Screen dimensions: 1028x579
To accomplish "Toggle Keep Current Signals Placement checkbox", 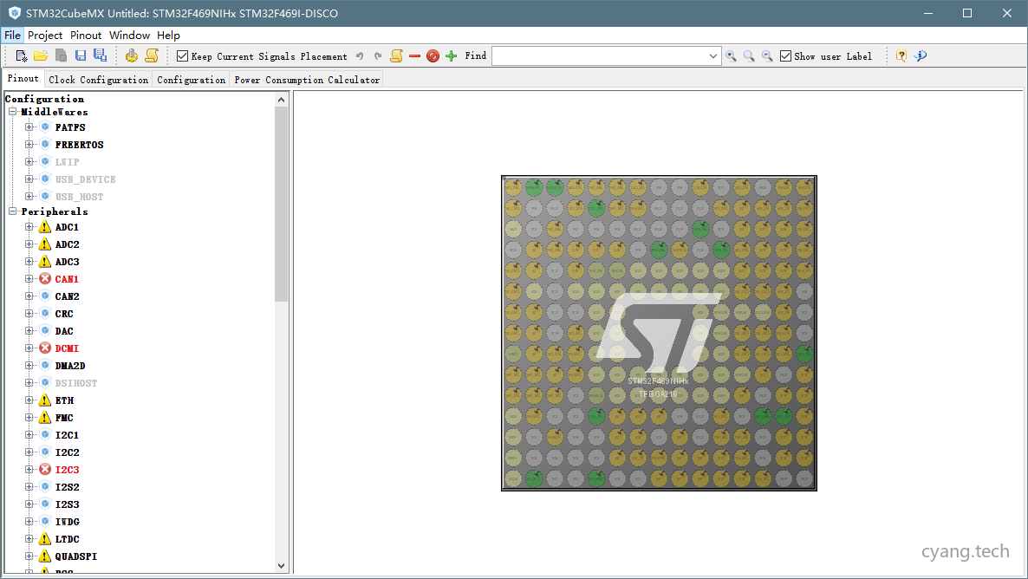I will [182, 56].
